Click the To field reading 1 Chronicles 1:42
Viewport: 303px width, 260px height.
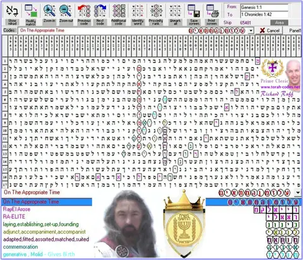[264, 15]
